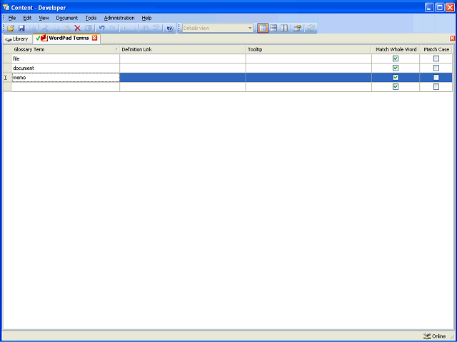Click the Cut scissors icon
This screenshot has width=457, height=342.
click(x=45, y=28)
